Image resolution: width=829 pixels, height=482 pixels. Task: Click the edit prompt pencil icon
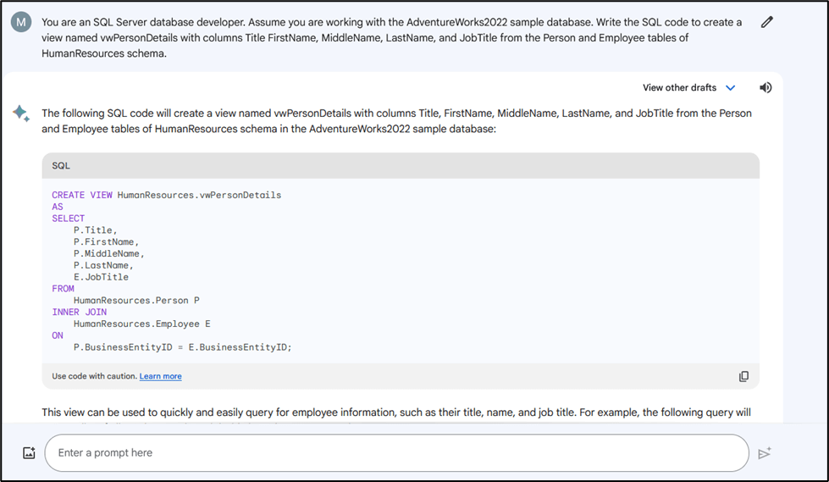pyautogui.click(x=766, y=23)
